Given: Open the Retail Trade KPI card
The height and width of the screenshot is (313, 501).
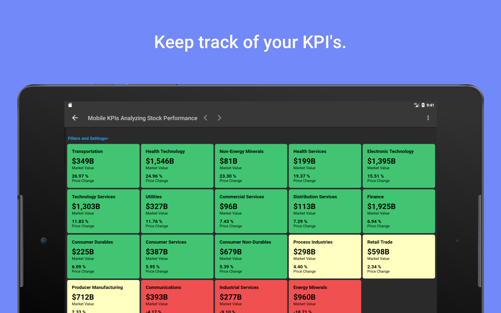Looking at the screenshot, I should (x=399, y=256).
